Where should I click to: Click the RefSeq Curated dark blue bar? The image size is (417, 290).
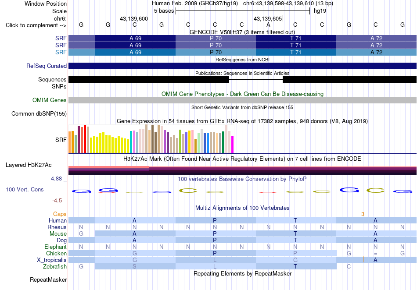point(242,66)
